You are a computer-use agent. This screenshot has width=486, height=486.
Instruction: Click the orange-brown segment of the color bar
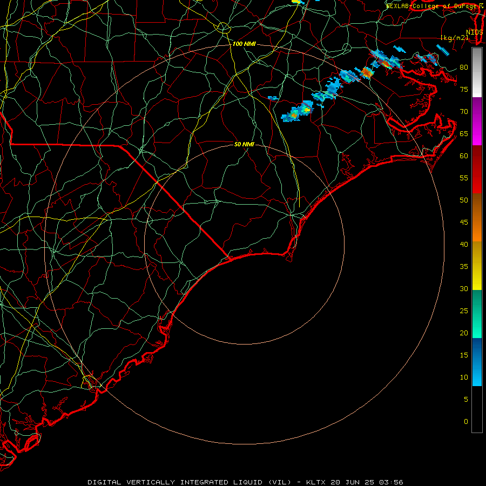(477, 217)
